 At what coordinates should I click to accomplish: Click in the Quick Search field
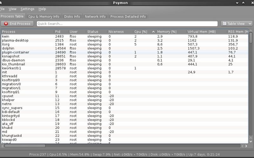[x=127, y=24]
